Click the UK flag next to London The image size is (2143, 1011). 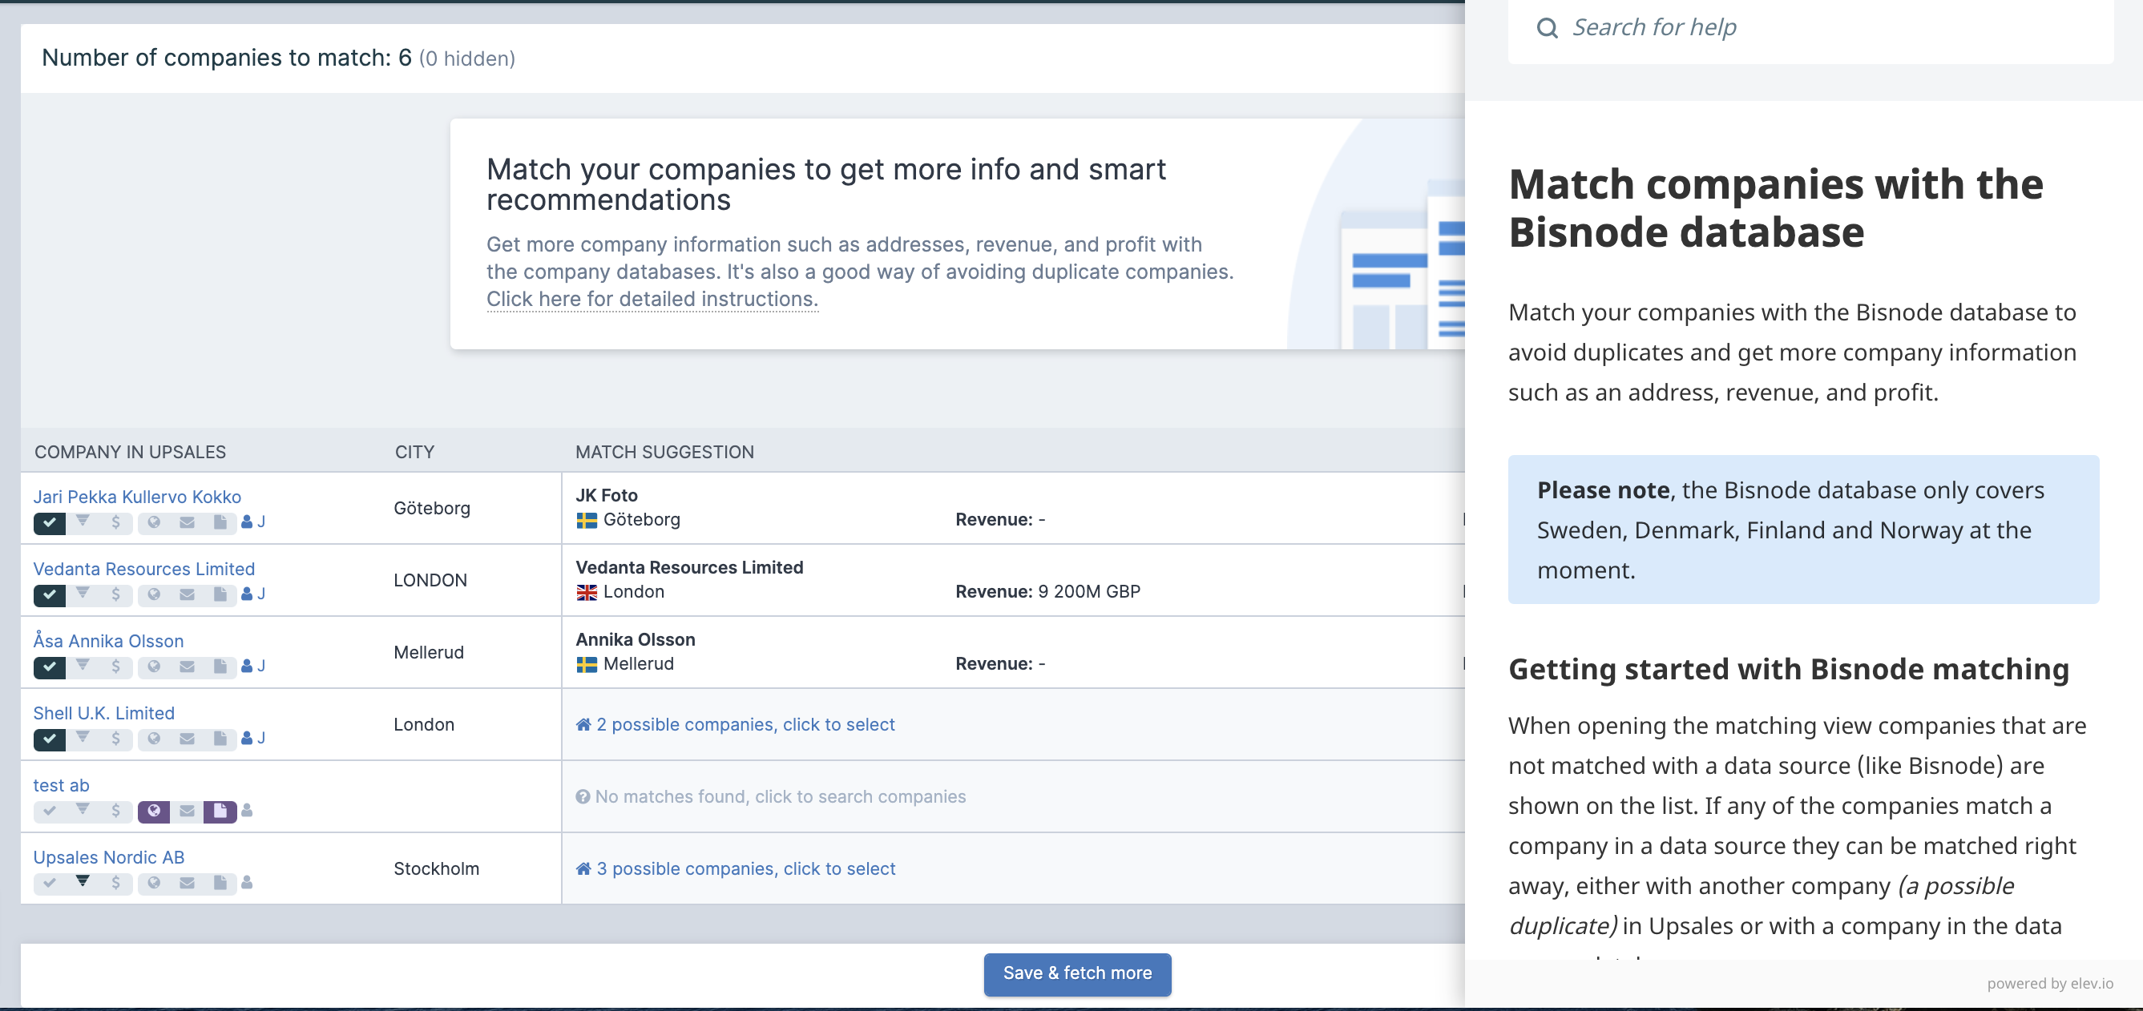(587, 593)
